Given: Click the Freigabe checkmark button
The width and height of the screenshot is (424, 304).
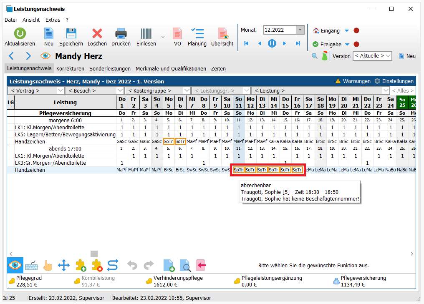Looking at the screenshot, I should pyautogui.click(x=327, y=44).
